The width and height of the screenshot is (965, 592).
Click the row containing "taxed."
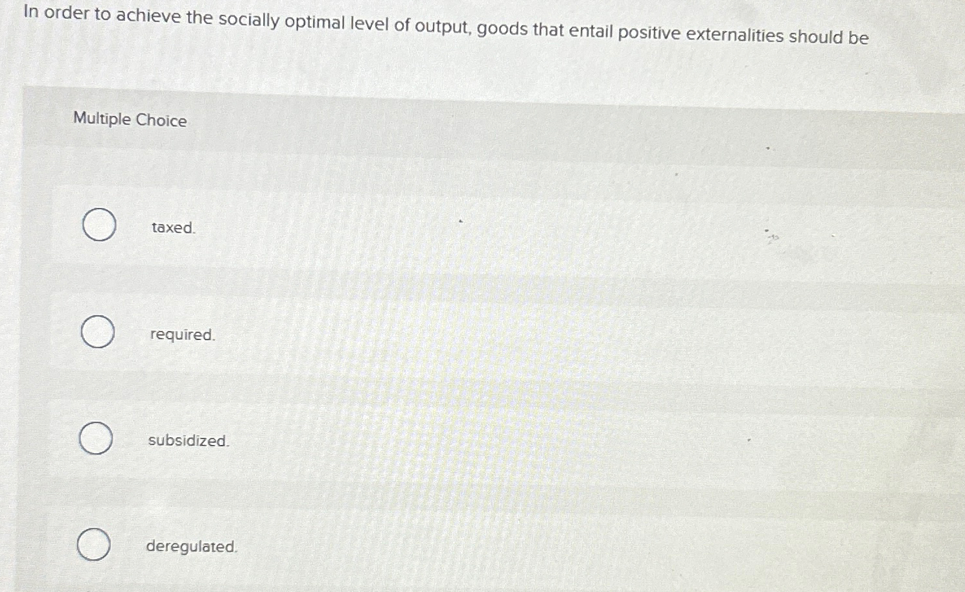point(454,227)
